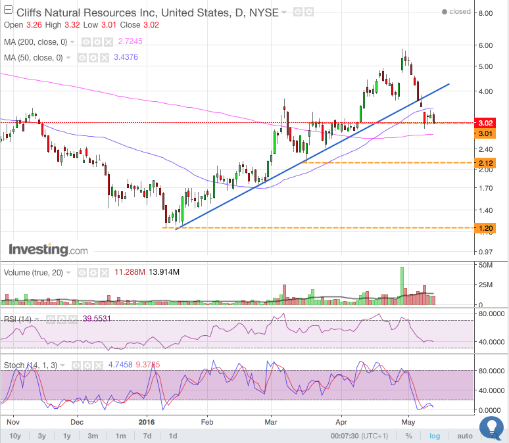Hide the MA 200 indicator with its eye icon
Image resolution: width=509 pixels, height=443 pixels.
point(86,42)
